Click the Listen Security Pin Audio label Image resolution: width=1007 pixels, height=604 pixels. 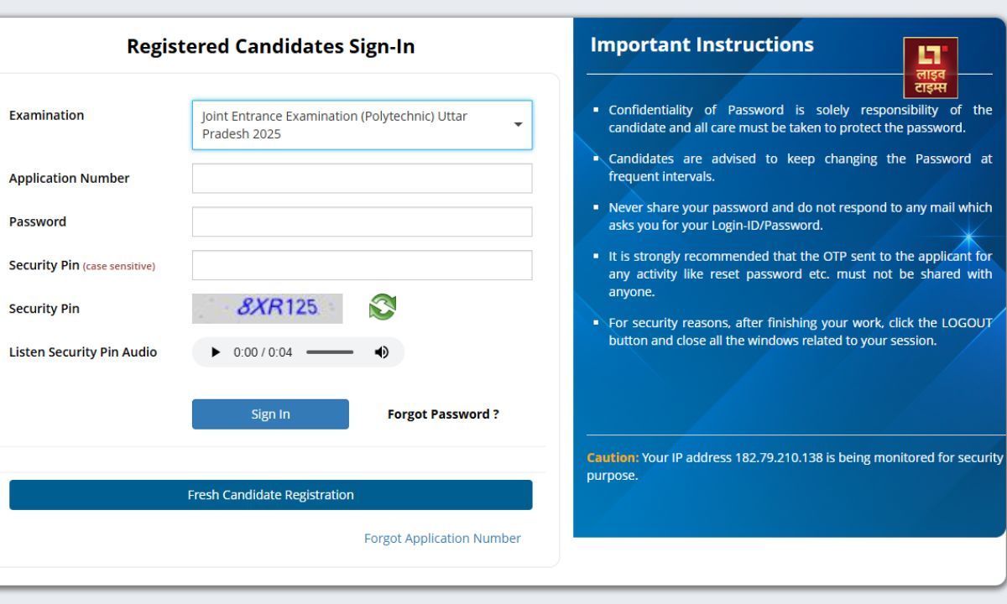pos(83,352)
